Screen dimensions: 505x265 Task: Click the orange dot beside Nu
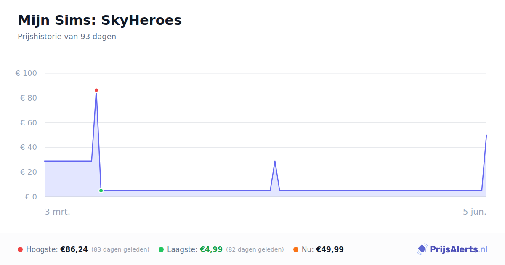(296, 249)
